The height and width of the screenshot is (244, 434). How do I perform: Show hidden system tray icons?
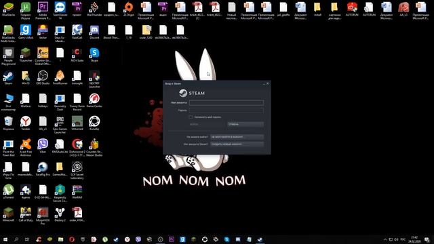(385, 239)
